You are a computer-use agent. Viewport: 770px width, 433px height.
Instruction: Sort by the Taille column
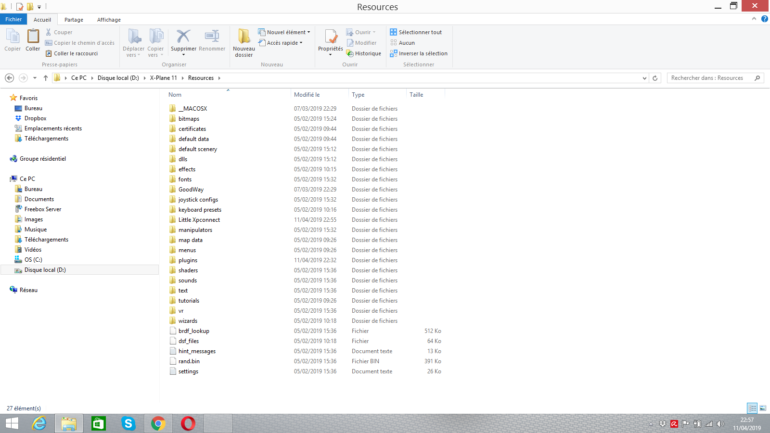(416, 95)
